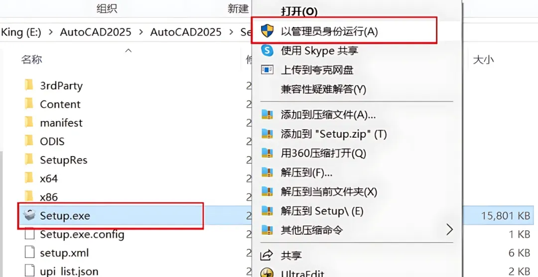Open the ODIS folder
Screen dimensions: 538x277
[x=52, y=141]
